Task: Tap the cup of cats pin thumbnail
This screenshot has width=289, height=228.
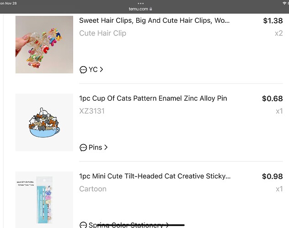Action: pyautogui.click(x=44, y=123)
